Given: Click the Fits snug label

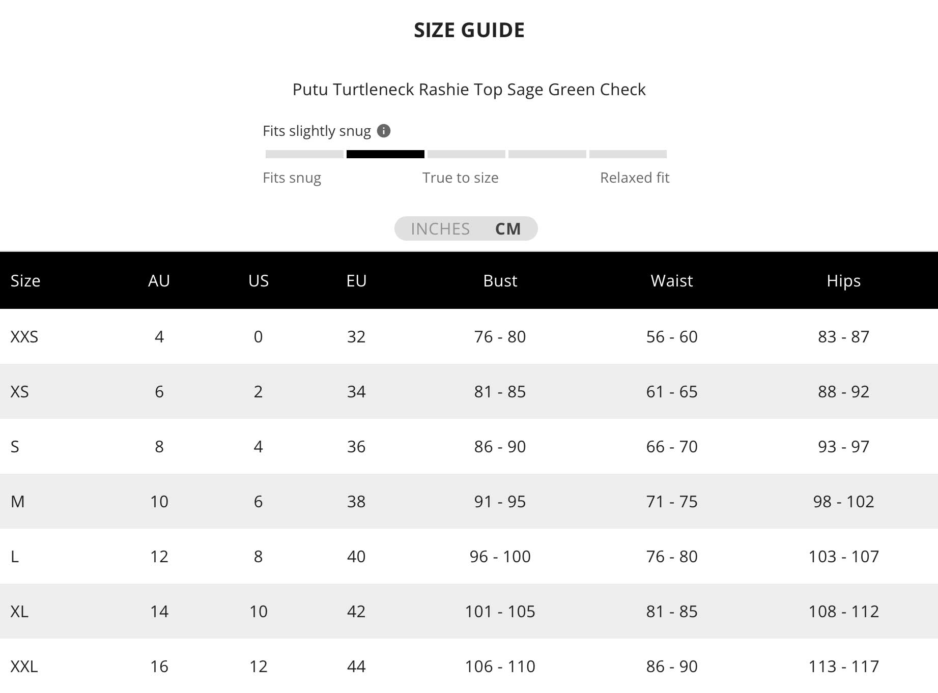Looking at the screenshot, I should pos(292,178).
